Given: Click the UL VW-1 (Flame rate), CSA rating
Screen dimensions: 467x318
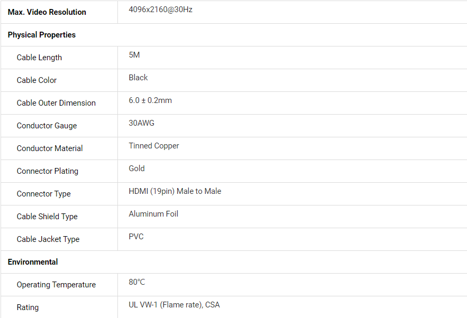Looking at the screenshot, I should pyautogui.click(x=174, y=305).
